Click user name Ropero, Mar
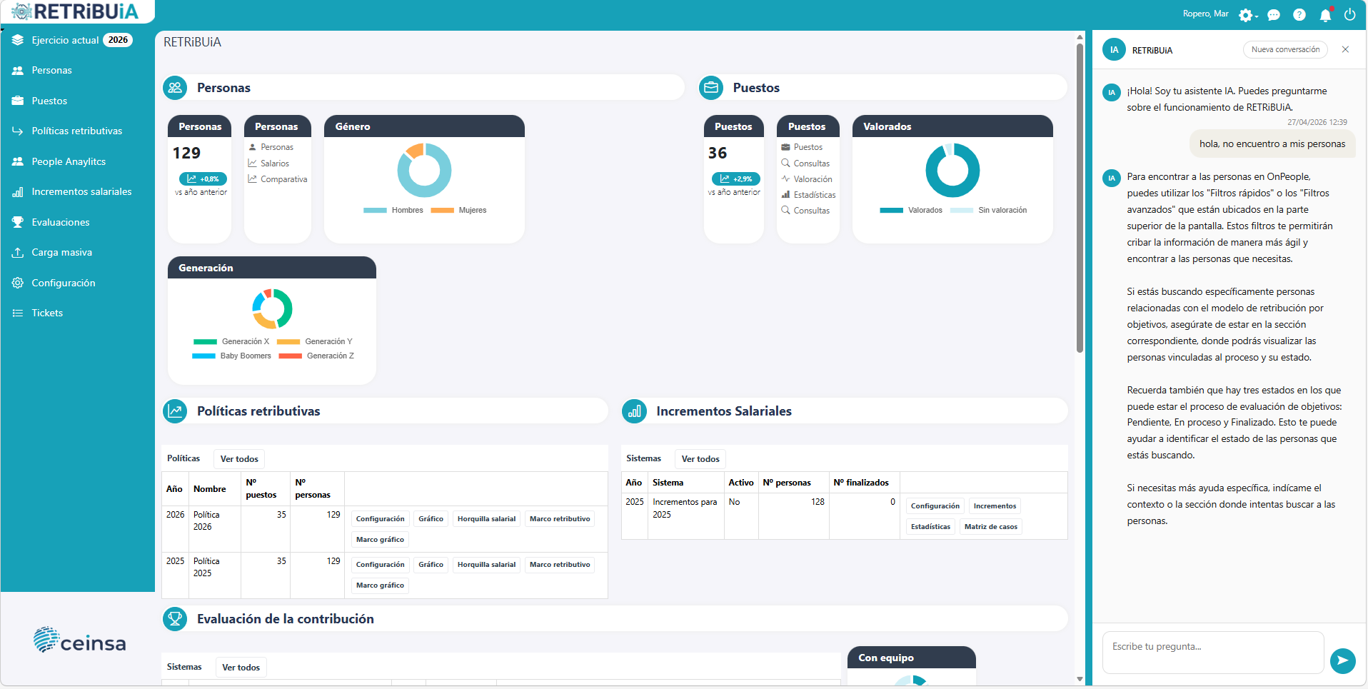This screenshot has width=1368, height=689. point(1205,14)
